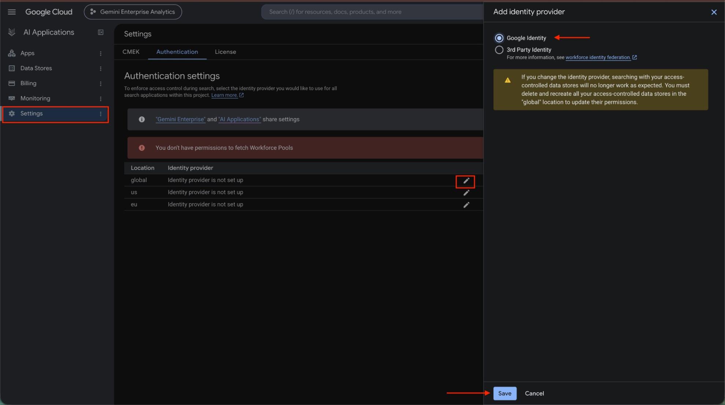Collapse the sidebar panel icon
Image resolution: width=725 pixels, height=405 pixels.
pos(100,32)
